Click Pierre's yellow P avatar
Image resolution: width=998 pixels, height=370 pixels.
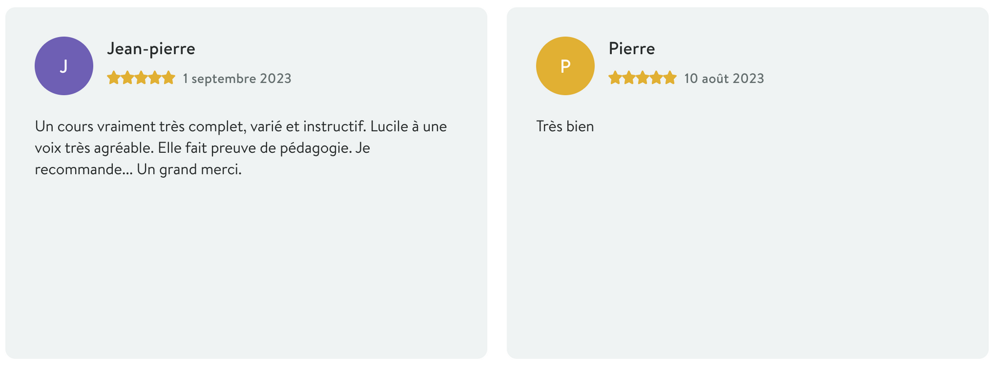pos(565,66)
